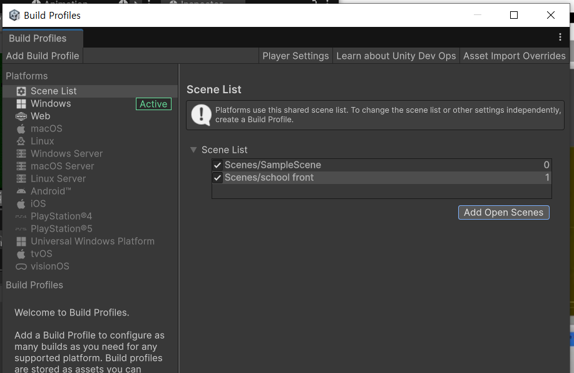Click the PlayStation®5 logo icon
This screenshot has height=373, width=574.
(x=21, y=229)
